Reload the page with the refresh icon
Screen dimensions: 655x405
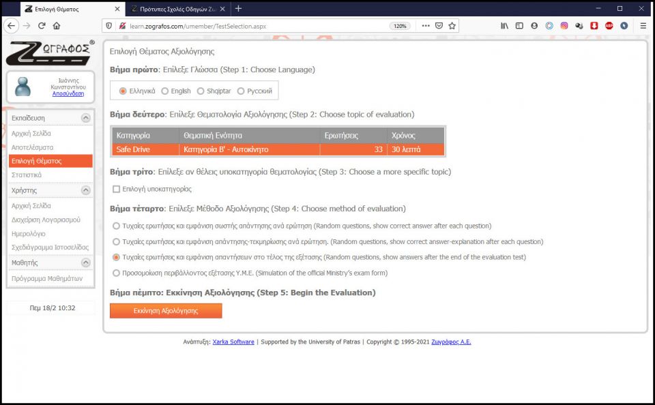click(x=42, y=26)
